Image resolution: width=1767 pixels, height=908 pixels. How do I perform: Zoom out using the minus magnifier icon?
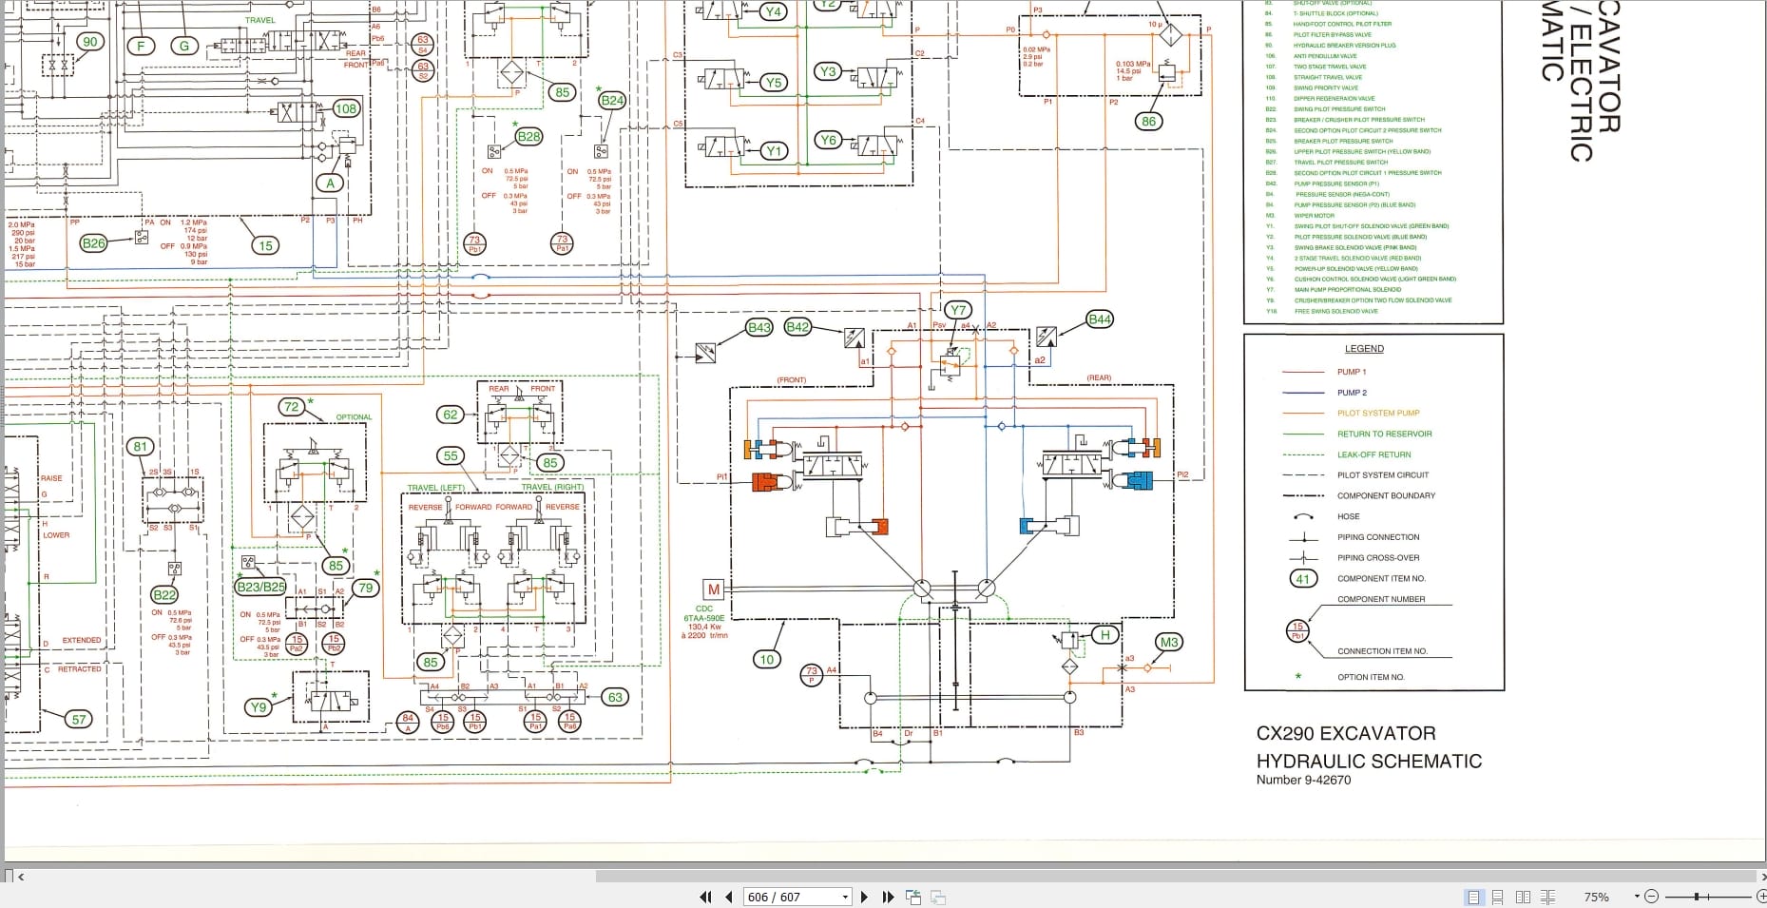point(1651,897)
